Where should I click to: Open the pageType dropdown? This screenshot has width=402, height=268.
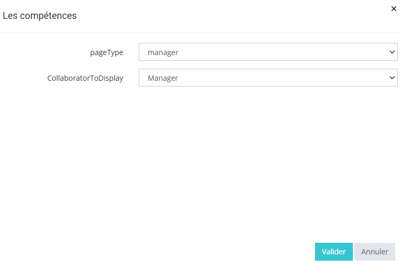[267, 52]
